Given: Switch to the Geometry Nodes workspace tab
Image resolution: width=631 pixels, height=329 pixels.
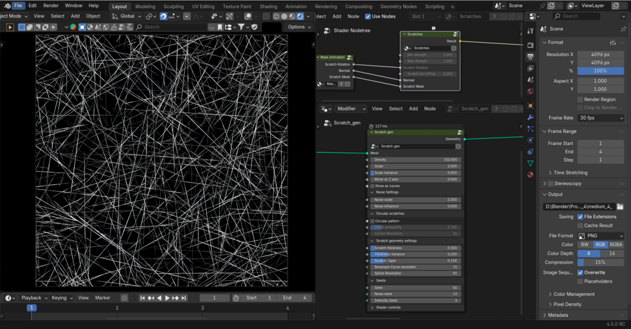Looking at the screenshot, I should point(398,6).
